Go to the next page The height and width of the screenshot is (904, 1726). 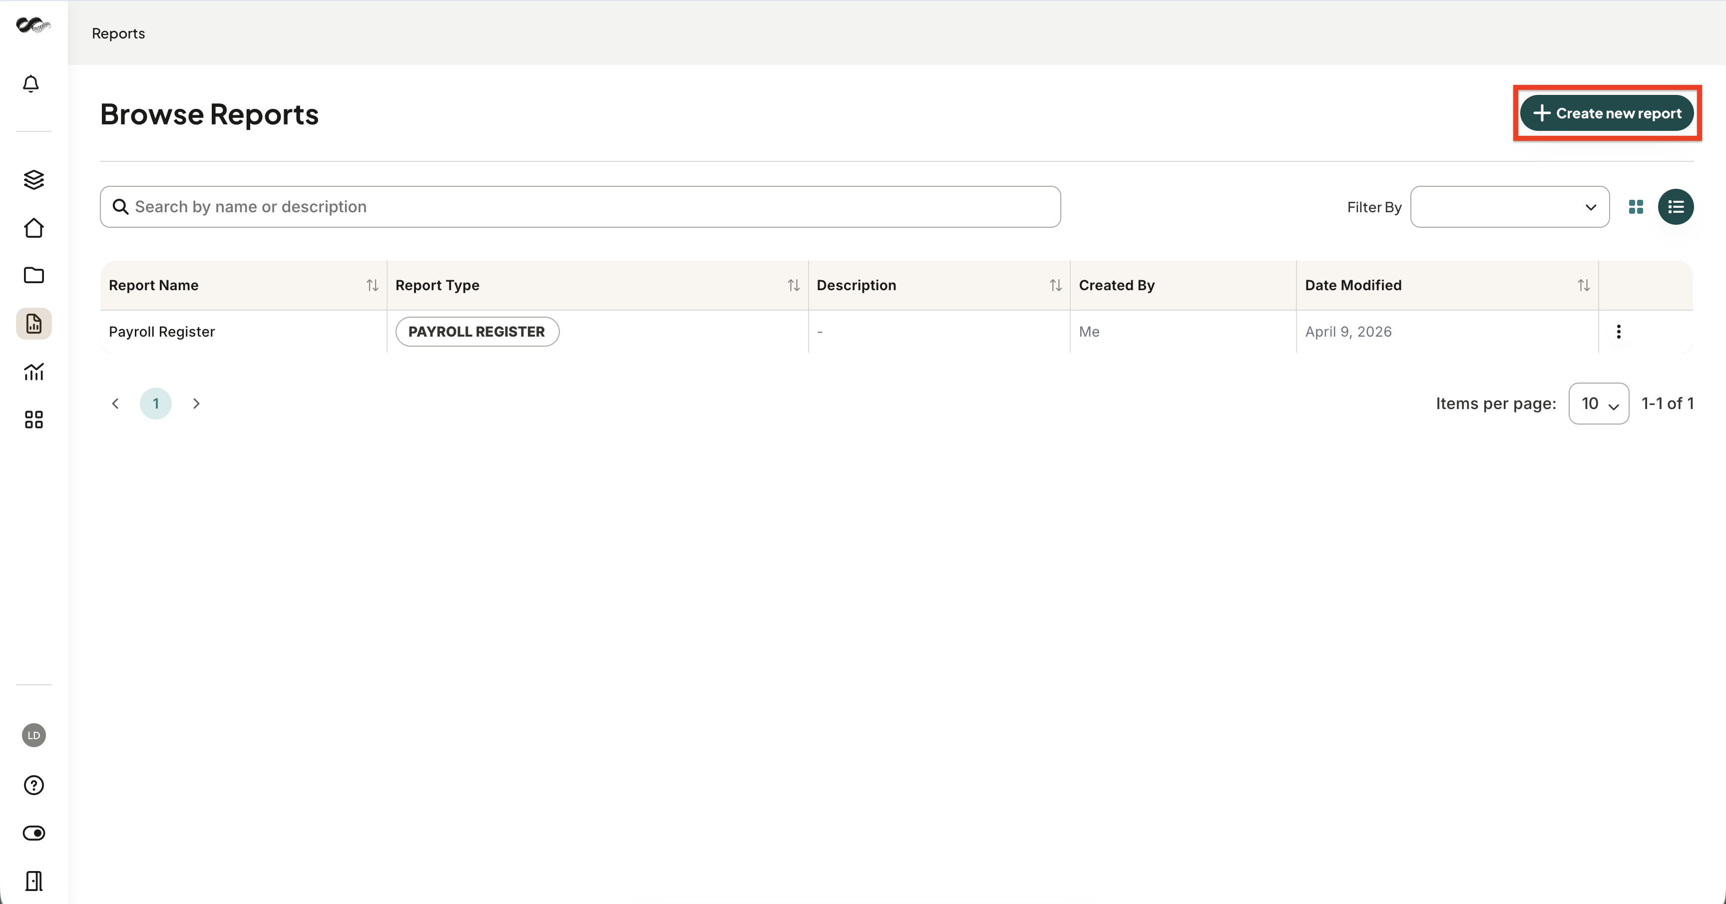196,404
